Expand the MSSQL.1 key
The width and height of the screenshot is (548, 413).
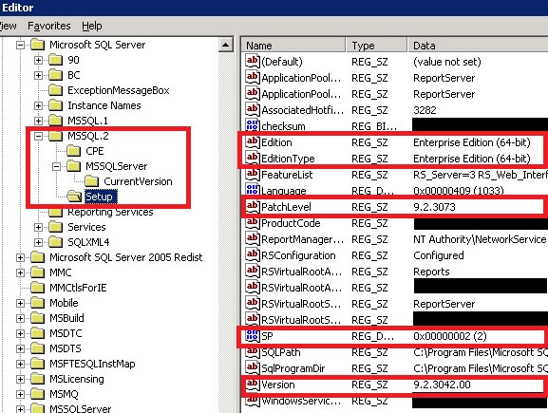pyautogui.click(x=38, y=121)
